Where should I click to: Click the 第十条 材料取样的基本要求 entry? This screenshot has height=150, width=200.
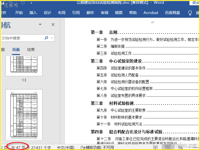tap(147, 117)
